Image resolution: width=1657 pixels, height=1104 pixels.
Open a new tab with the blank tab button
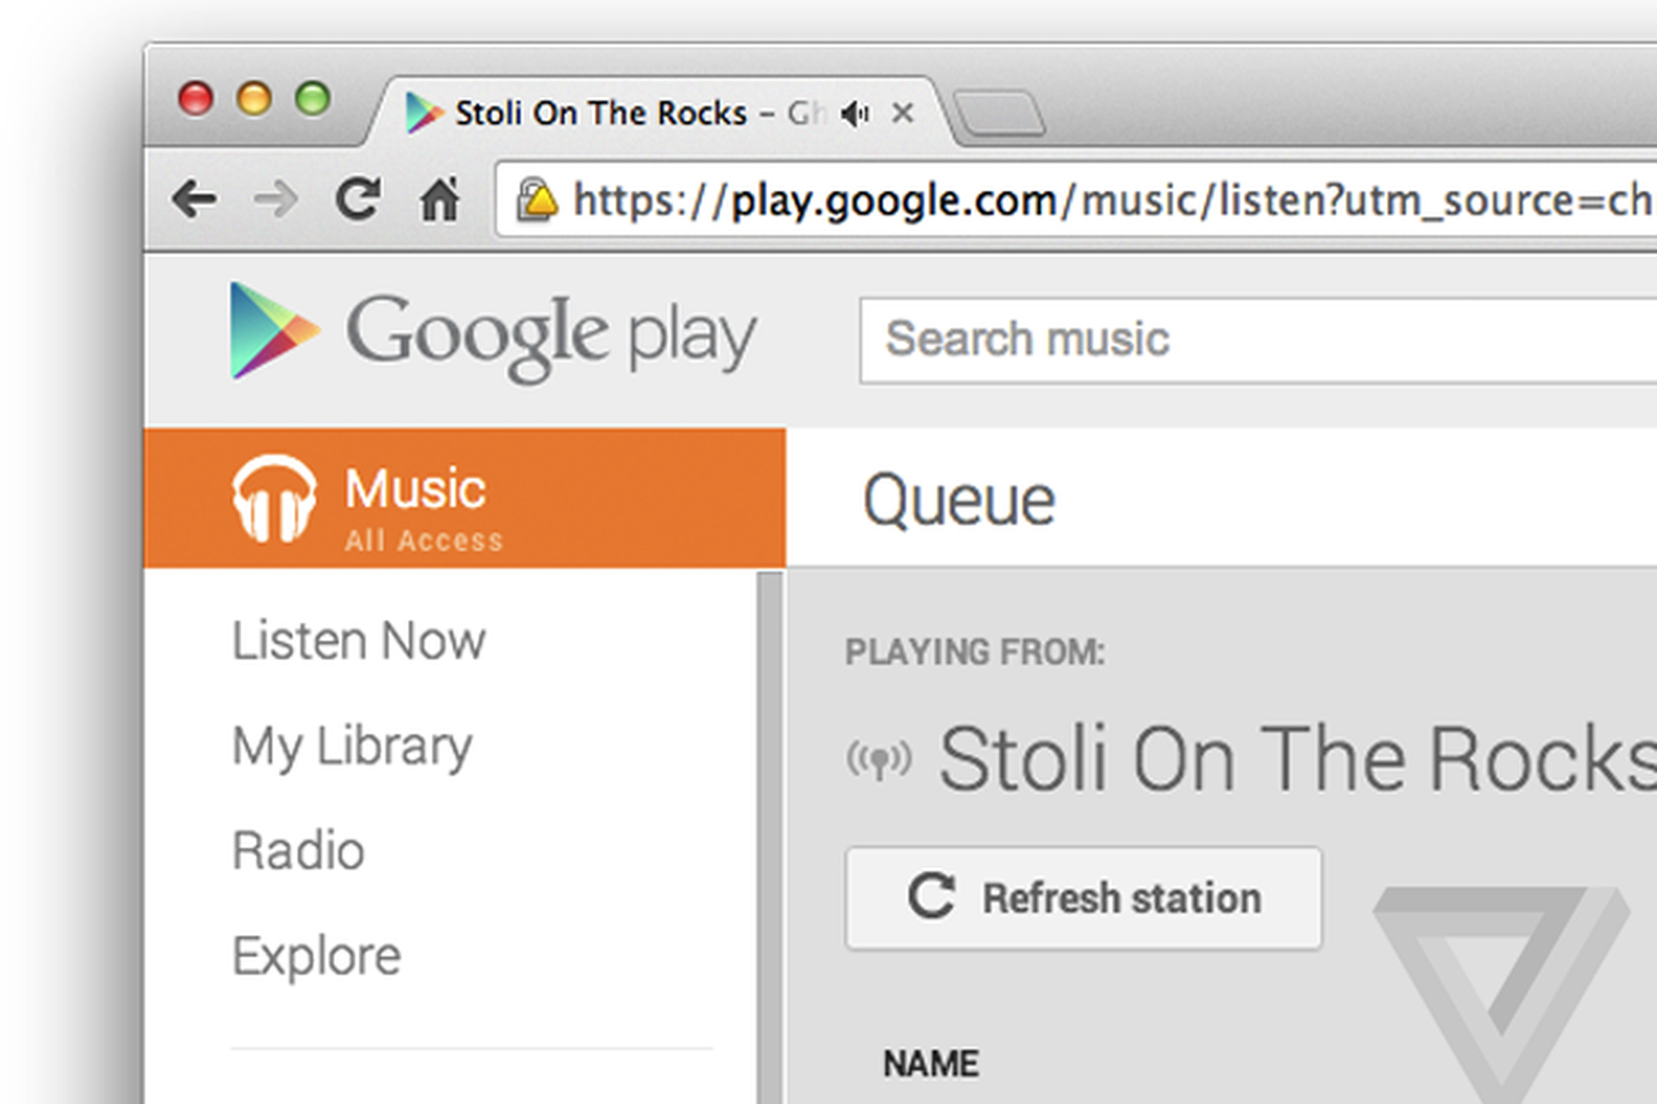pos(999,112)
